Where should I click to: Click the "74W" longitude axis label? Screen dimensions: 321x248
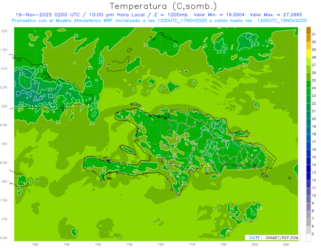98,244
